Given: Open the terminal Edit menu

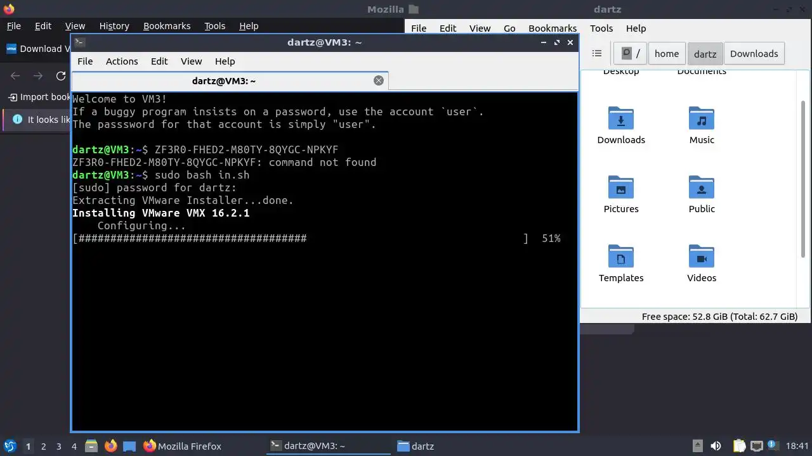Looking at the screenshot, I should (159, 61).
